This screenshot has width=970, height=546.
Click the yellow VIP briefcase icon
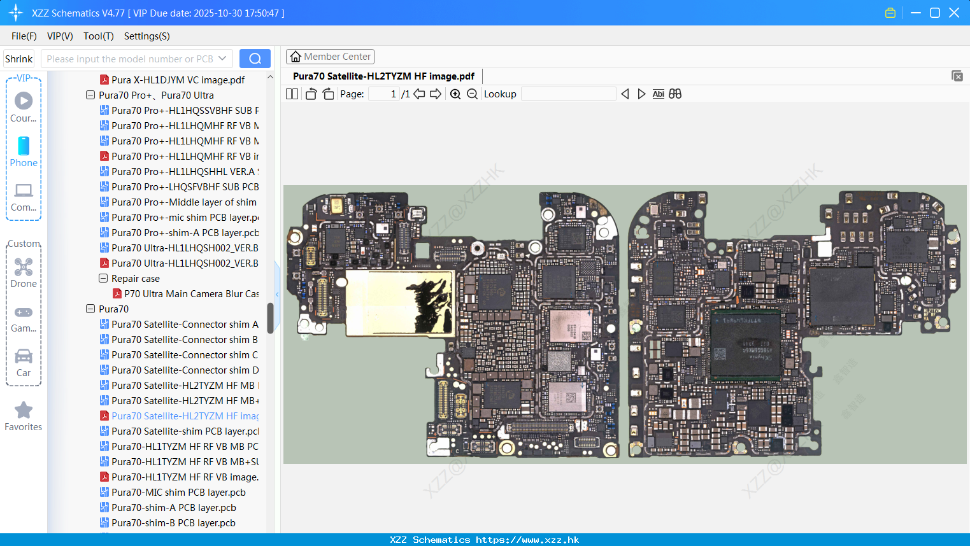890,13
